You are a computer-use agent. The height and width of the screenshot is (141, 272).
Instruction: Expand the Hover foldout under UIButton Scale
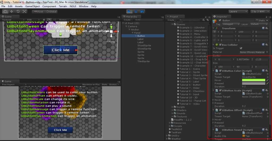213,100
